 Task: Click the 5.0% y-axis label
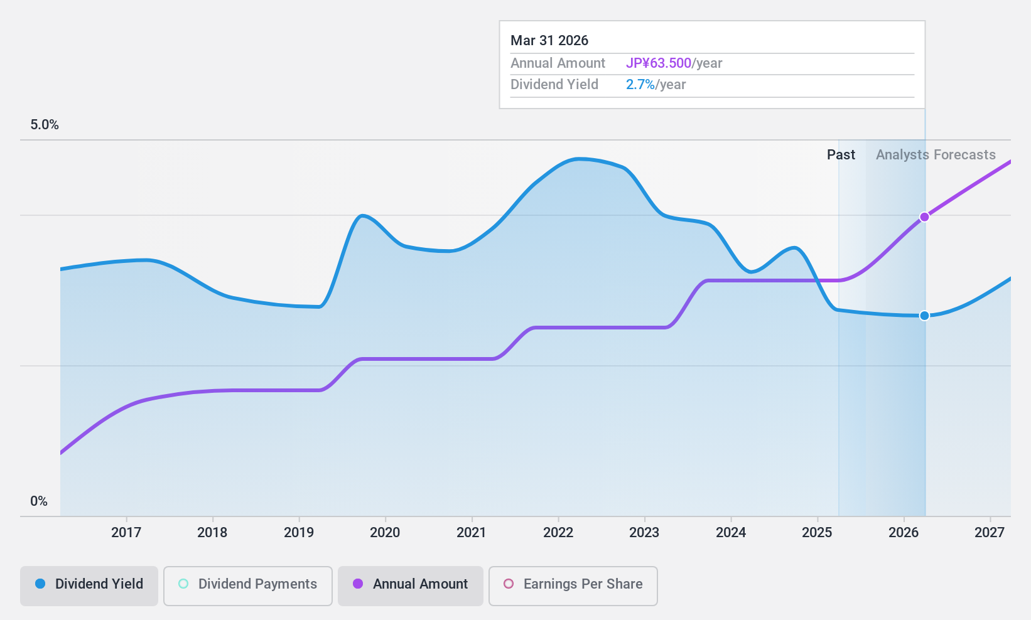tap(45, 125)
